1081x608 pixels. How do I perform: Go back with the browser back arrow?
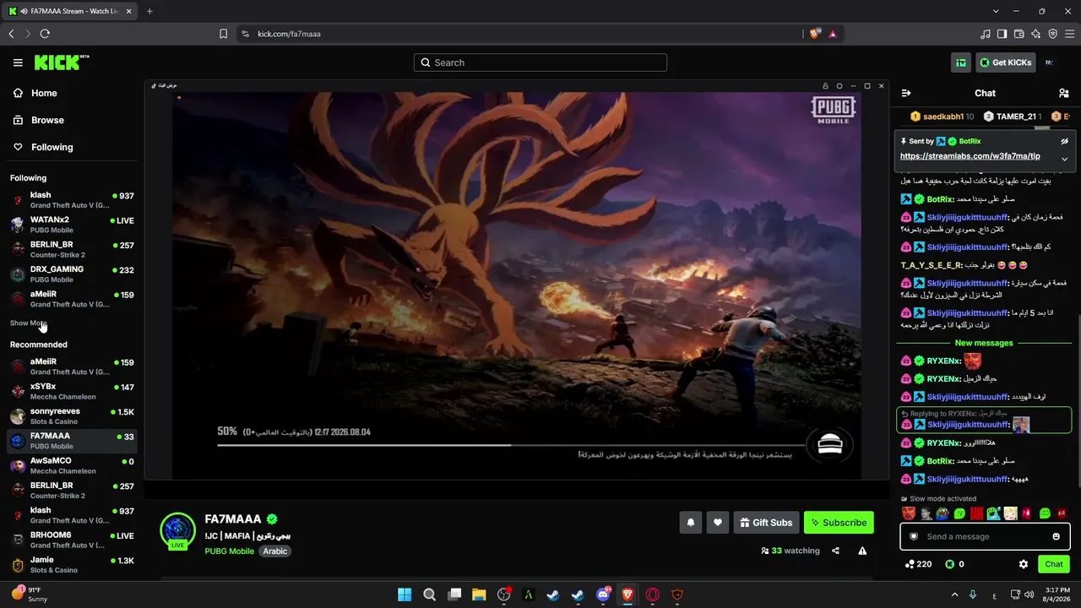(11, 34)
